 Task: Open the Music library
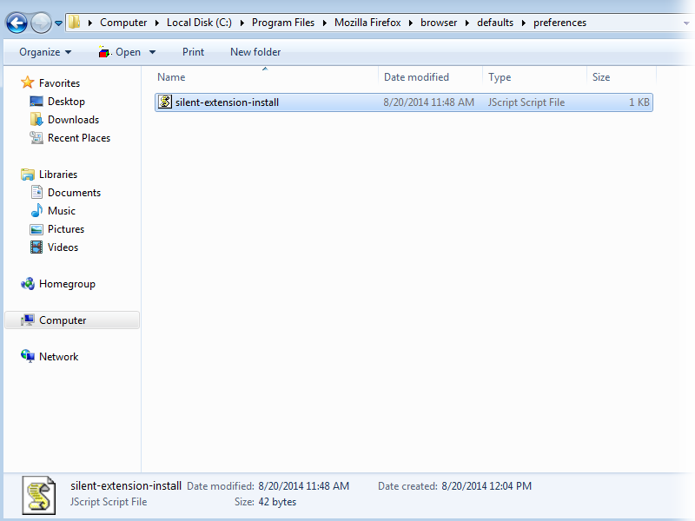tap(62, 210)
